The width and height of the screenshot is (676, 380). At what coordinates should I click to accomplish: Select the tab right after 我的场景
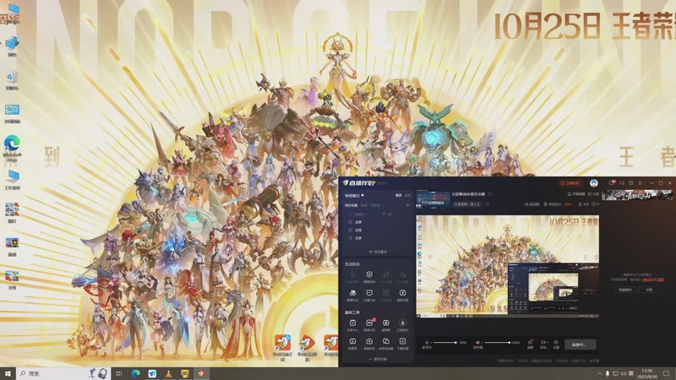tap(364, 205)
